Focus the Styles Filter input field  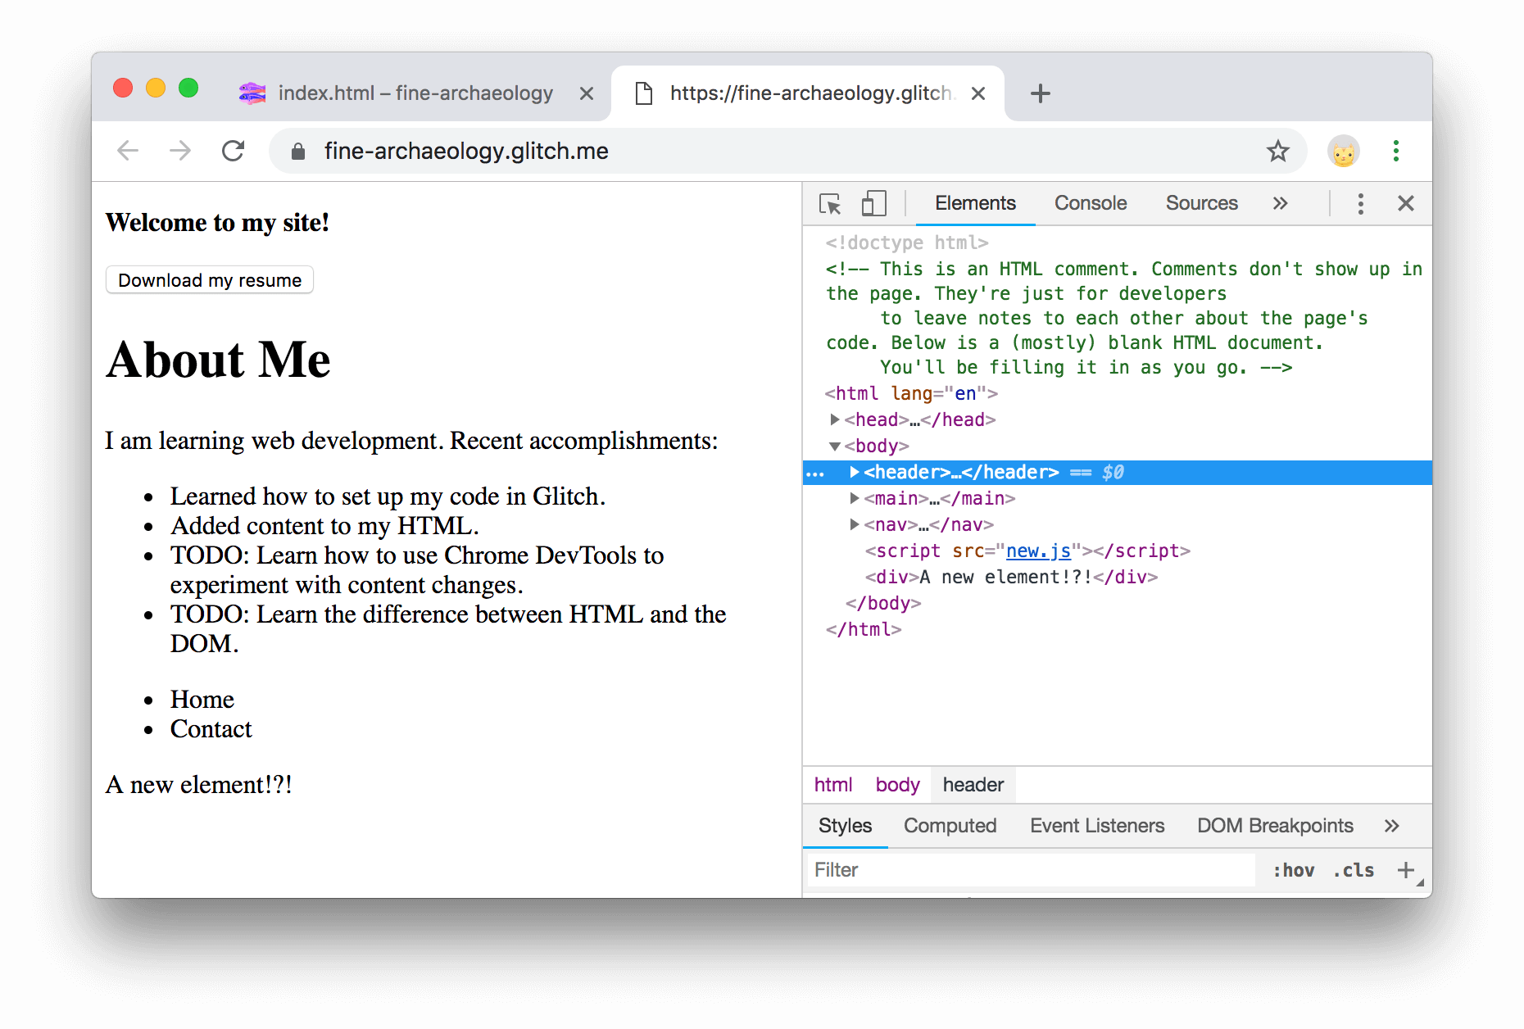click(x=1031, y=870)
